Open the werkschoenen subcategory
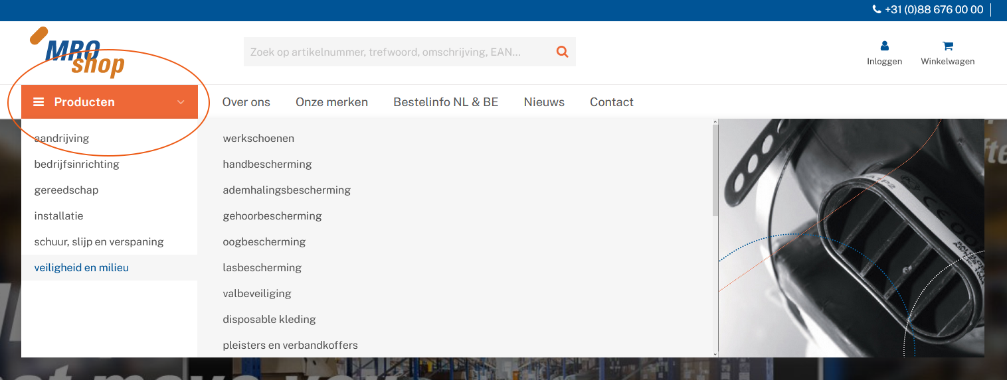The height and width of the screenshot is (380, 1007). [x=258, y=139]
